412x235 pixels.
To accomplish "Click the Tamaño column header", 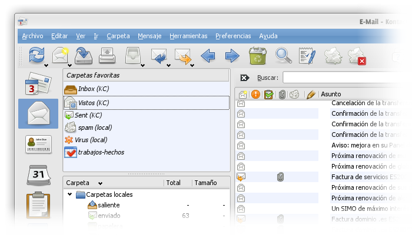I will point(205,183).
